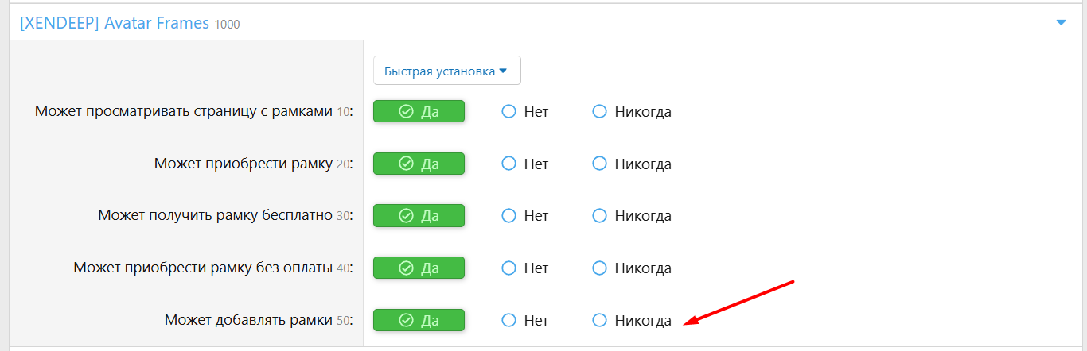
Task: Collapse the [XENDEEP] Avatar Frames section arrow
Action: (1061, 23)
